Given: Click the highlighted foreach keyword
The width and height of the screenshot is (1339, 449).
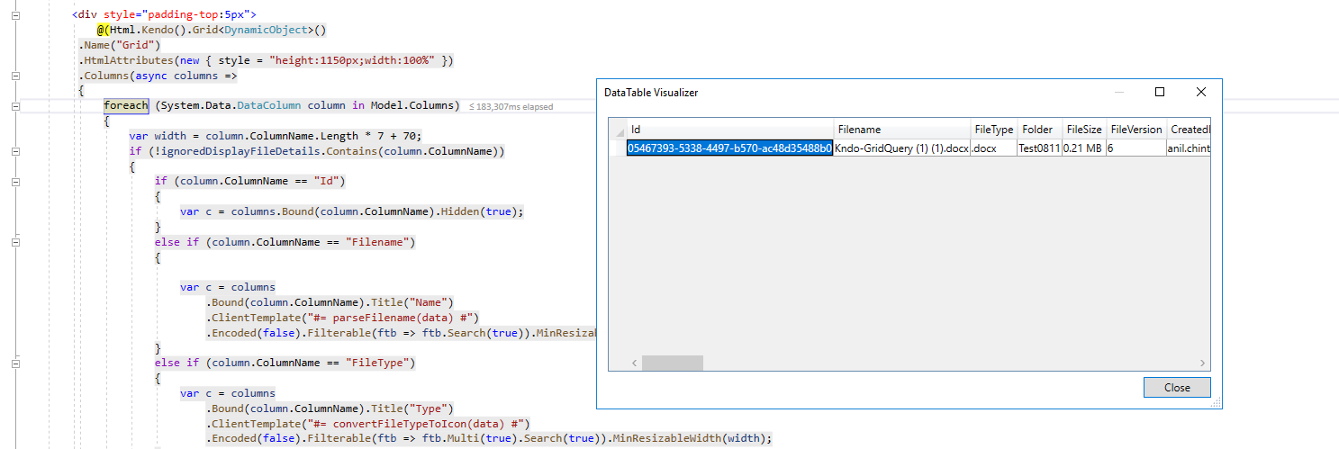Looking at the screenshot, I should point(125,105).
